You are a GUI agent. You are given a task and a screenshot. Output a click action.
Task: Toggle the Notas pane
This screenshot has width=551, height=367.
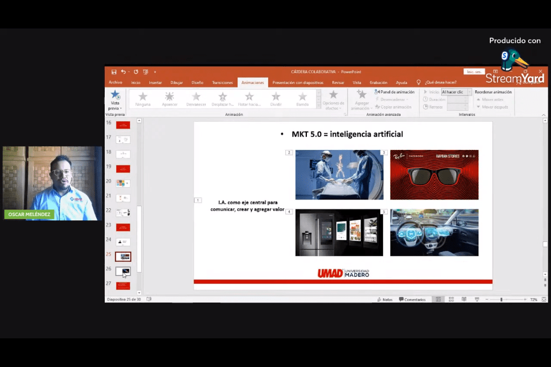(x=385, y=299)
